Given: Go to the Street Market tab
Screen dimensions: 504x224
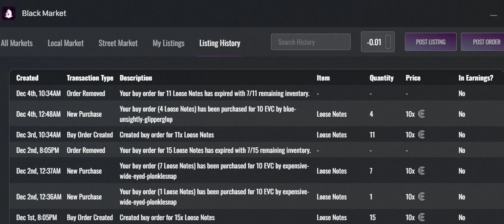Looking at the screenshot, I should click(x=118, y=43).
